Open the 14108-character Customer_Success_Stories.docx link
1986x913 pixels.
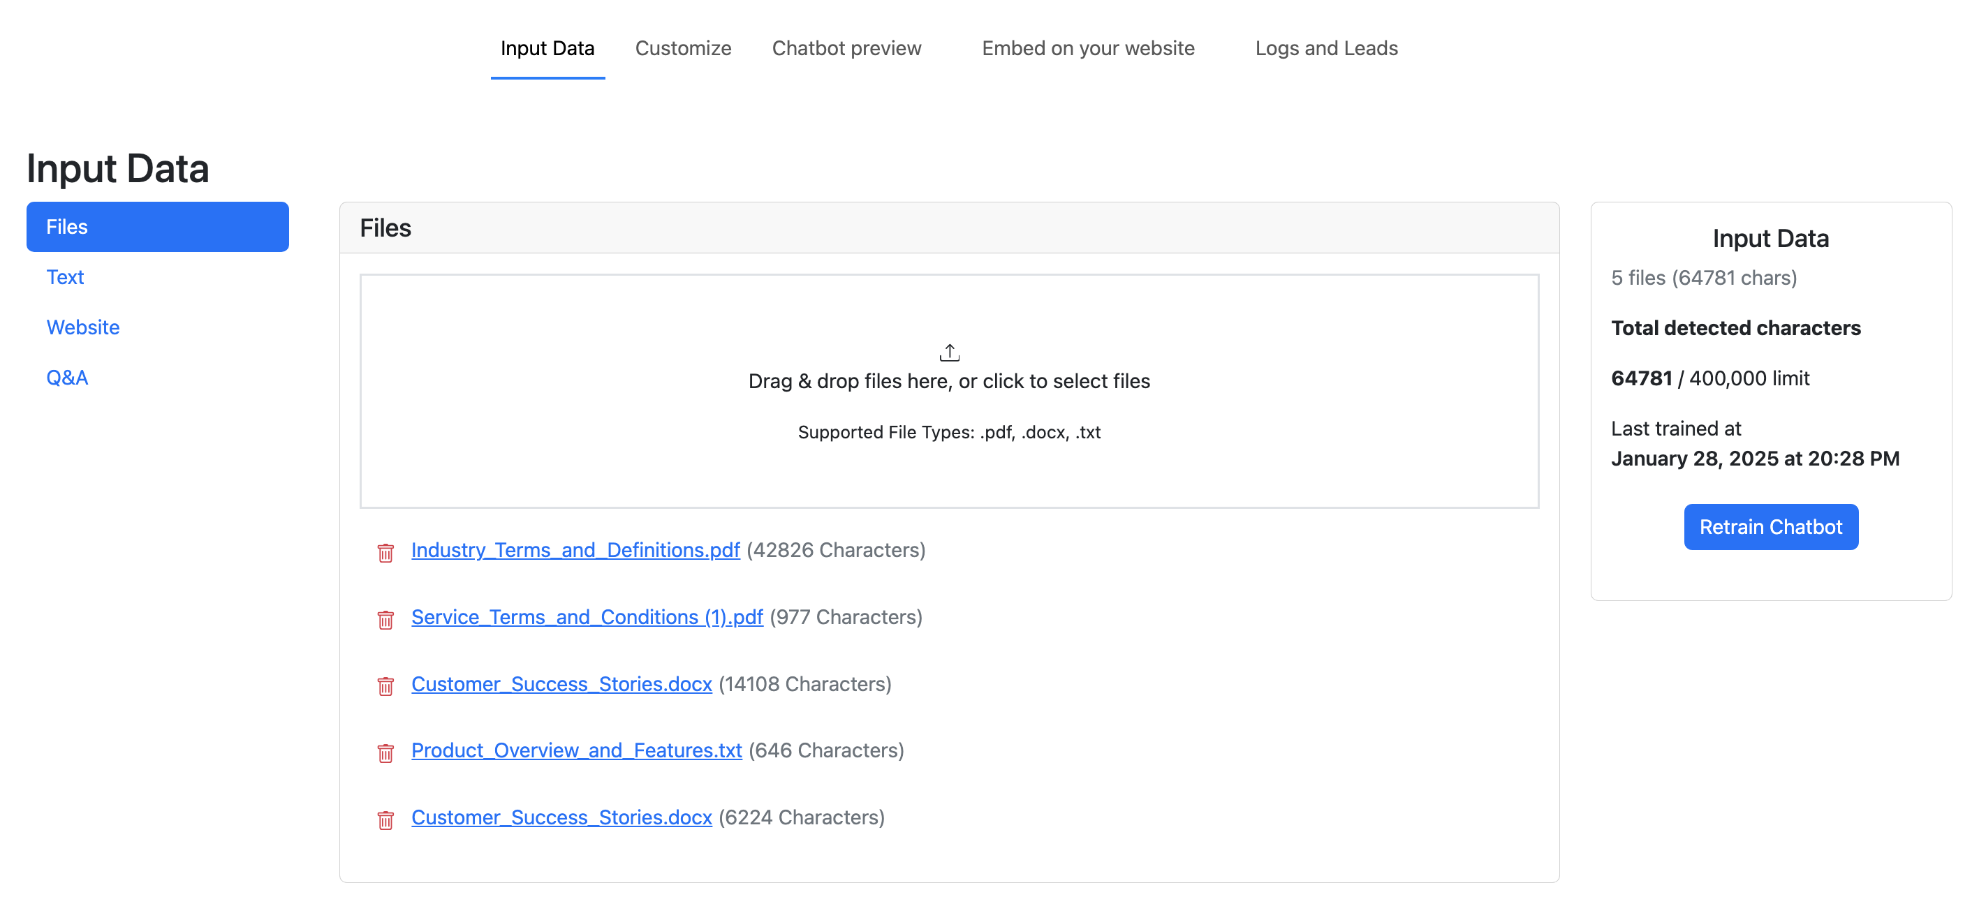click(x=561, y=684)
